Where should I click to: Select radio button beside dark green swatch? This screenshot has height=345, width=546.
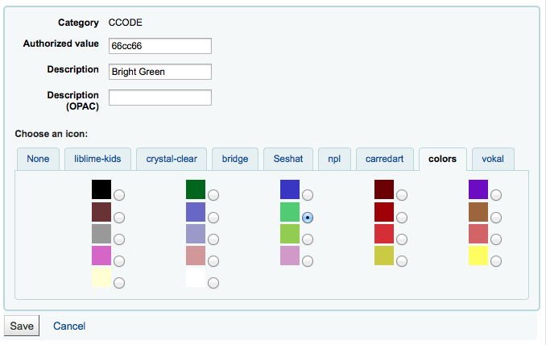(213, 195)
